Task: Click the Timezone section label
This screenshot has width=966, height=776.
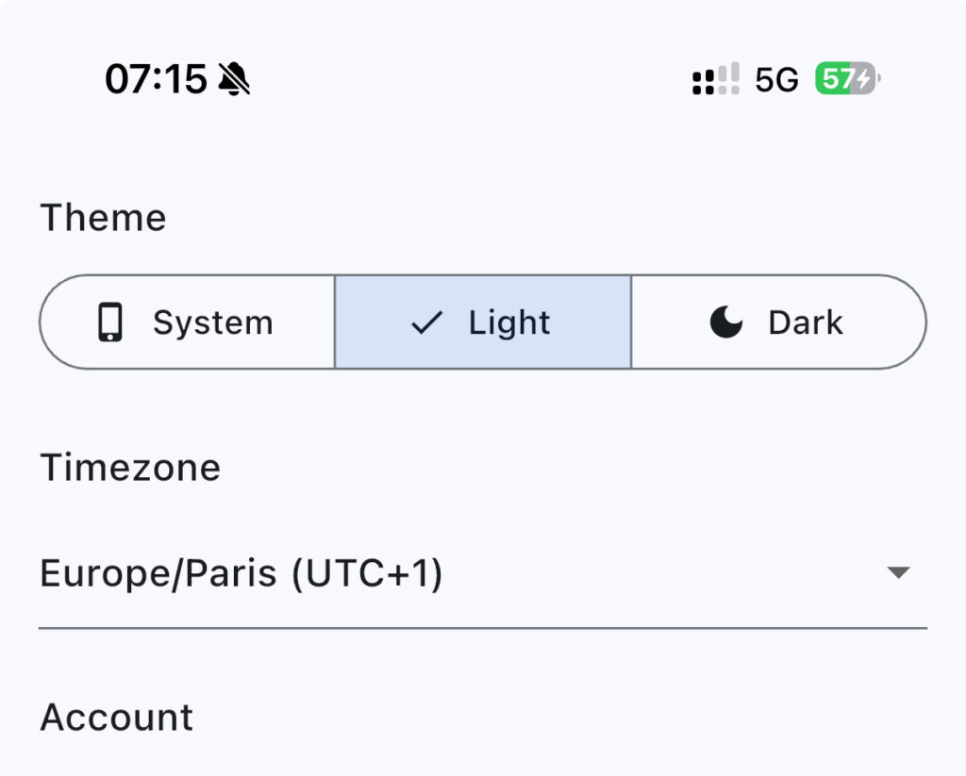Action: pyautogui.click(x=130, y=468)
